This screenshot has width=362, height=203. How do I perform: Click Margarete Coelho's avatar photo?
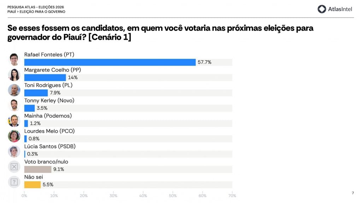[14, 75]
